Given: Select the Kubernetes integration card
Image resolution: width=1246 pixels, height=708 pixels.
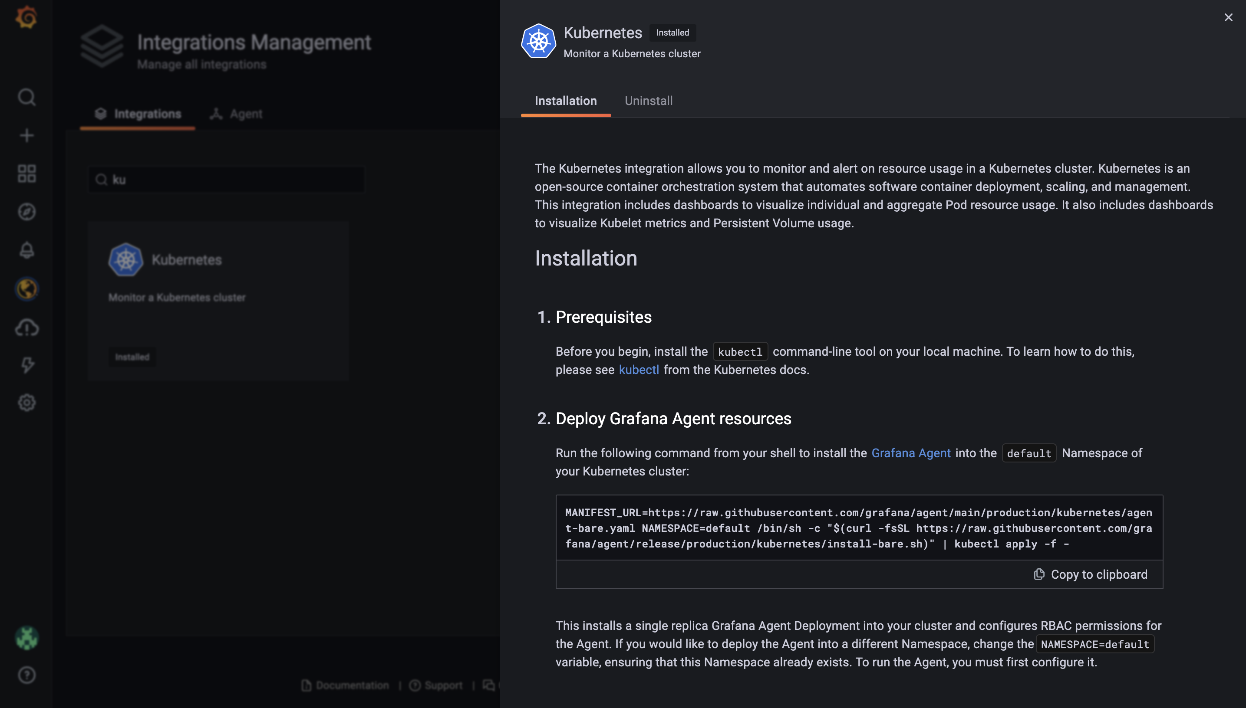Looking at the screenshot, I should click(x=218, y=300).
